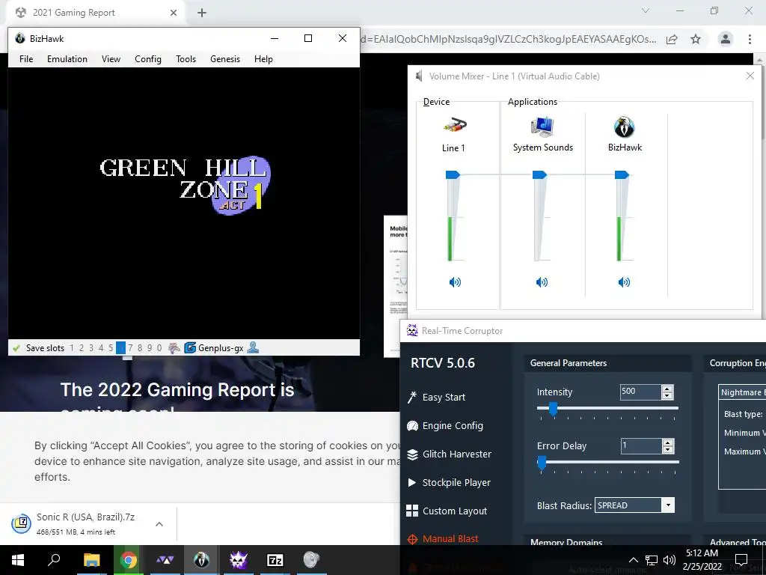The image size is (766, 575).
Task: Adjust the BizHawk volume slider handle
Action: 622,174
